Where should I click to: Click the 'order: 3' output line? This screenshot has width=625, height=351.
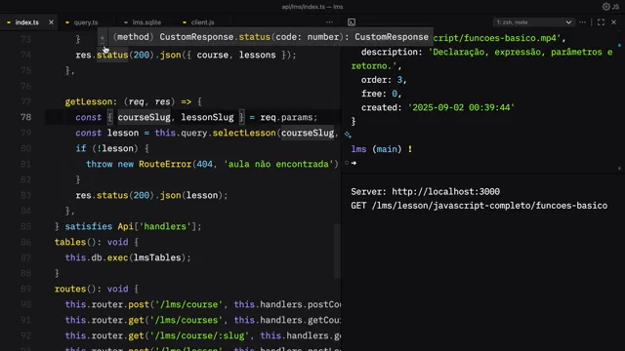(x=384, y=80)
